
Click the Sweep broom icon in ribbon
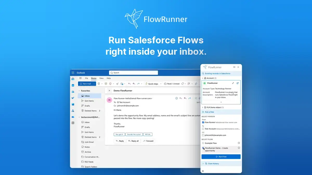tap(117, 84)
